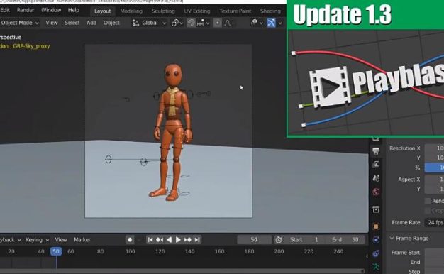Open the Playback dropdown in timeline
The width and height of the screenshot is (444, 274).
click(10, 240)
